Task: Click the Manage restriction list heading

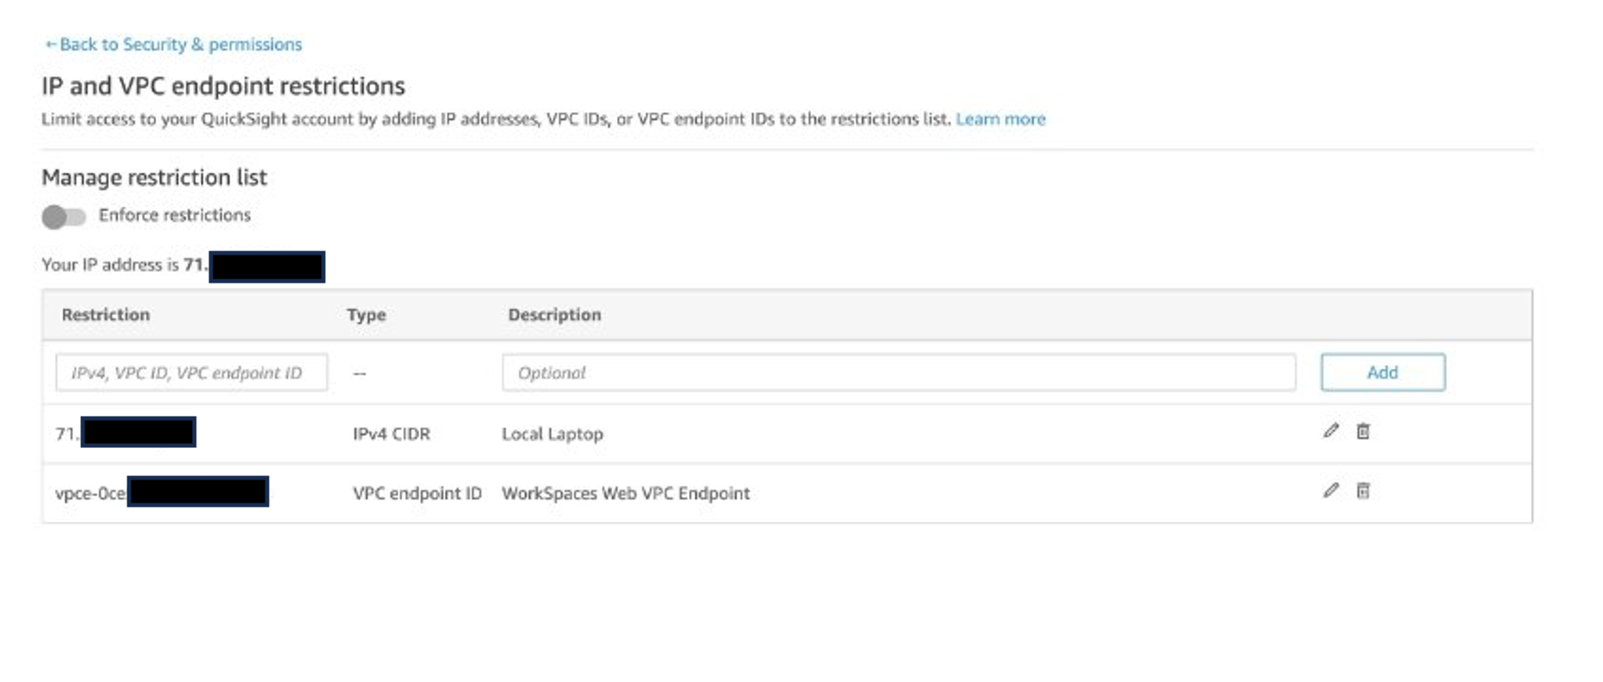Action: 154,178
